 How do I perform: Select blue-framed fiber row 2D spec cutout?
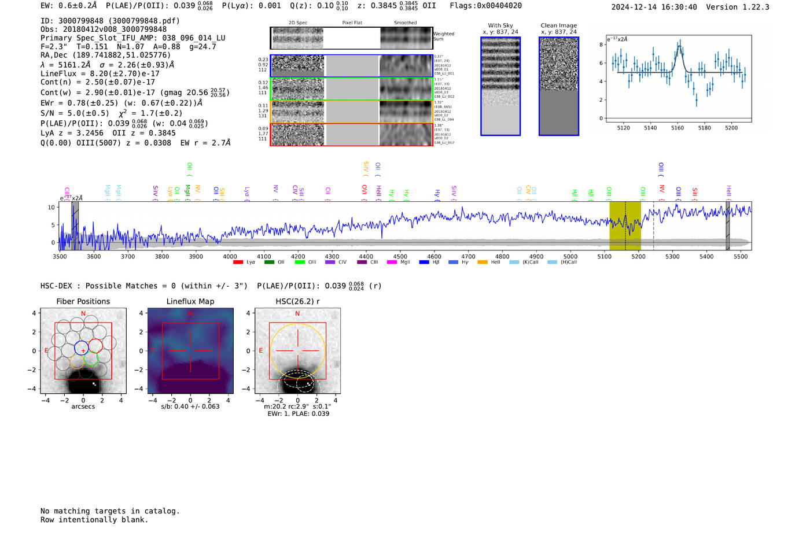coord(298,66)
